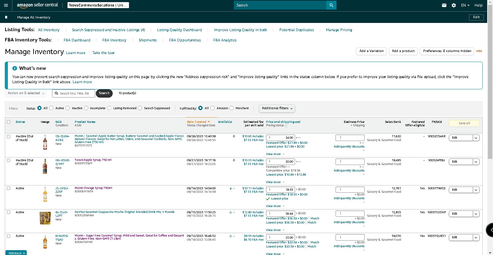Screen dimensions: 493x255
Task: Open Search Suppressed and Inactive Listings (4)
Action: (x=109, y=30)
